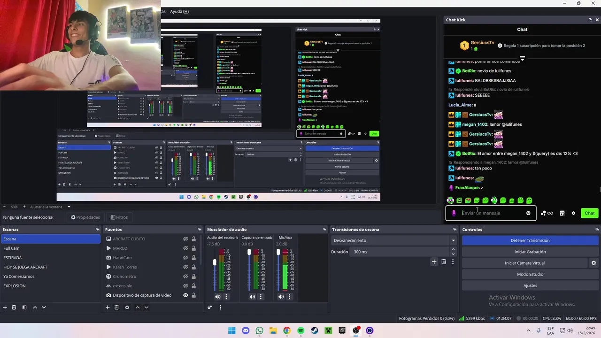Delete the selected scene with the trash icon in Escenas

[14, 307]
